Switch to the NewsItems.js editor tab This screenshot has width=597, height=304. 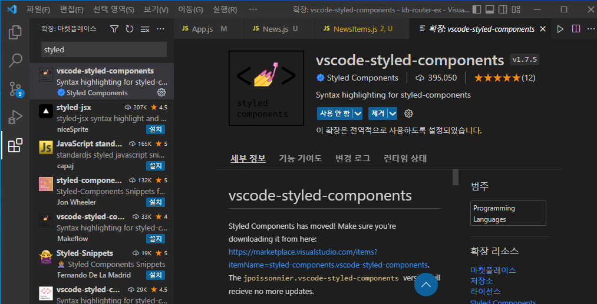coord(362,29)
